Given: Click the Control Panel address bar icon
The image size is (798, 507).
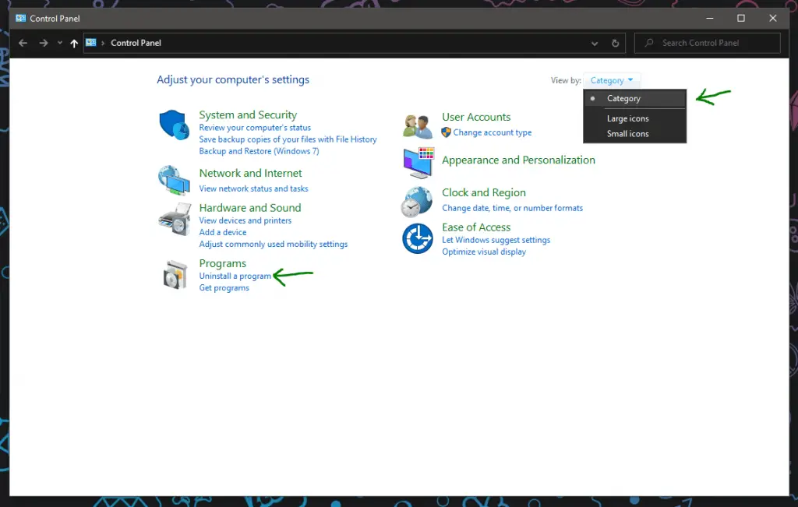Looking at the screenshot, I should pos(91,43).
